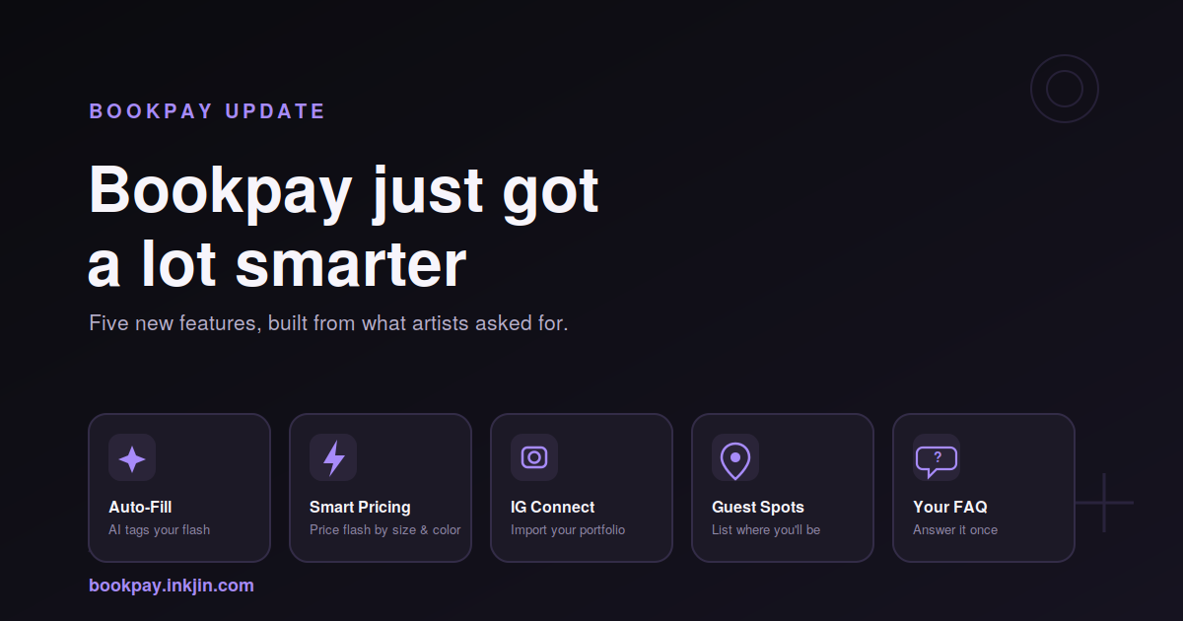Click the concentric circles decoration icon
This screenshot has width=1183, height=621.
(1065, 89)
